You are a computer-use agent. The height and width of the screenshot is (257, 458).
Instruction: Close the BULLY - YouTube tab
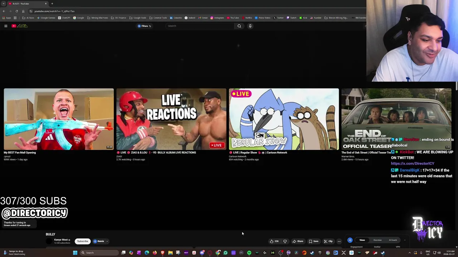point(46,4)
